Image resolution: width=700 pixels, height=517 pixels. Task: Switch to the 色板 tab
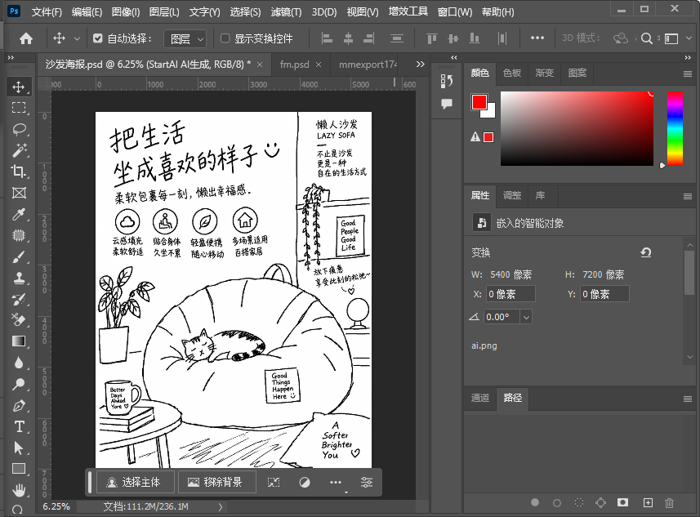pyautogui.click(x=512, y=73)
